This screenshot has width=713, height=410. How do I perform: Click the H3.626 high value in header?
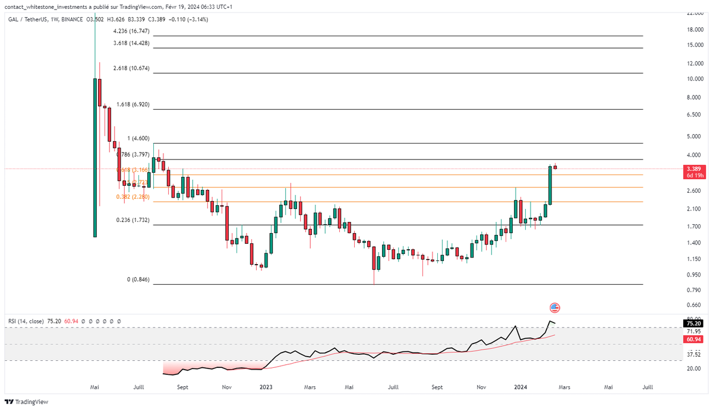click(117, 19)
